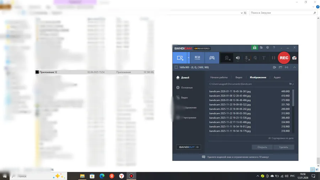Viewport: 320px width, 180px height.
Task: Open the Домой section in sidebar
Action: (x=183, y=78)
